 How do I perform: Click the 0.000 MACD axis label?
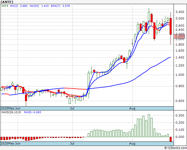coord(180,137)
